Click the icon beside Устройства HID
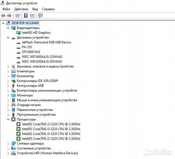 click(13, 153)
